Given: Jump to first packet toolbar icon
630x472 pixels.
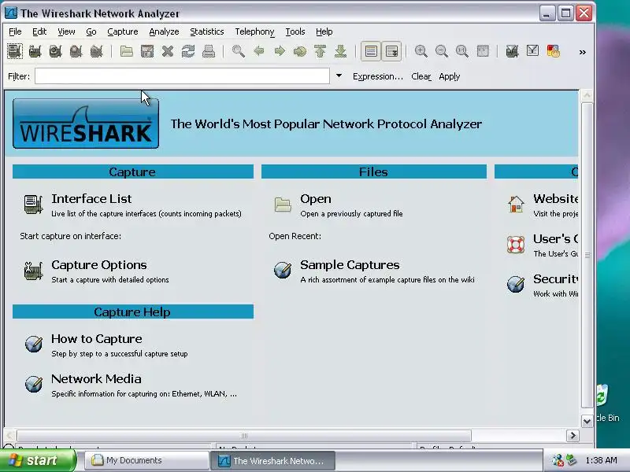Looking at the screenshot, I should 321,51.
